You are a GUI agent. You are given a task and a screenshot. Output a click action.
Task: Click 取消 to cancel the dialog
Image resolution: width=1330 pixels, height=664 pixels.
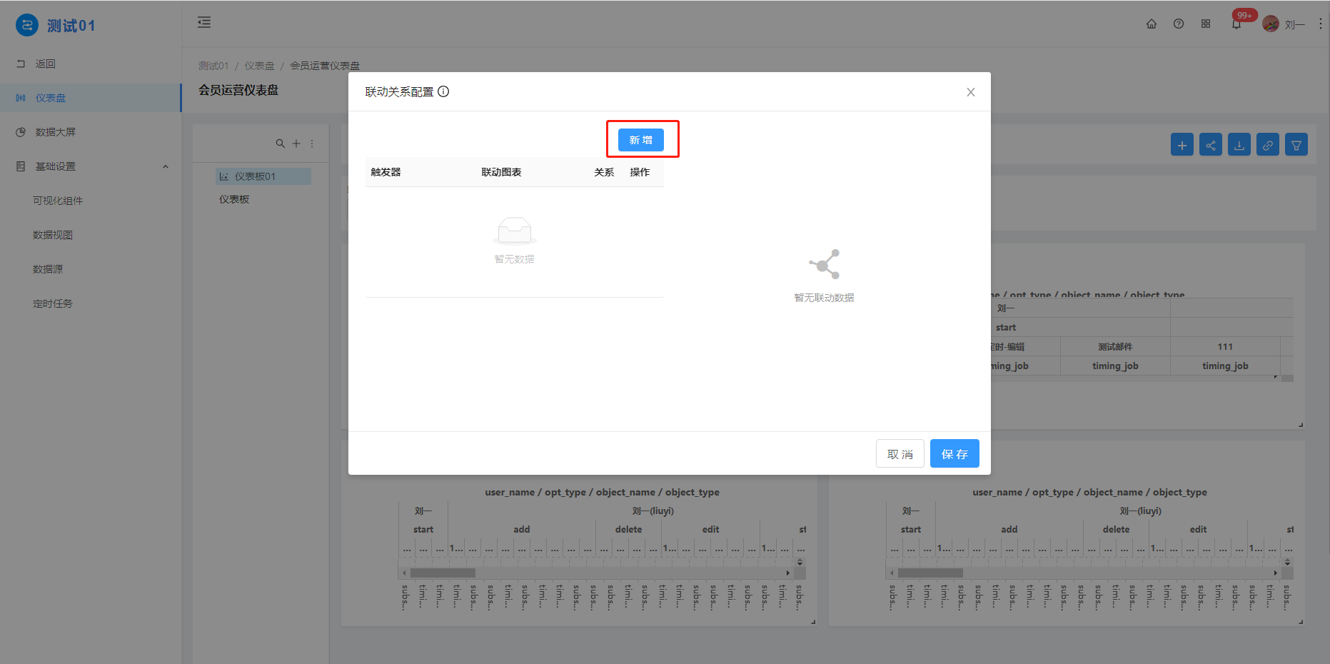tap(900, 453)
